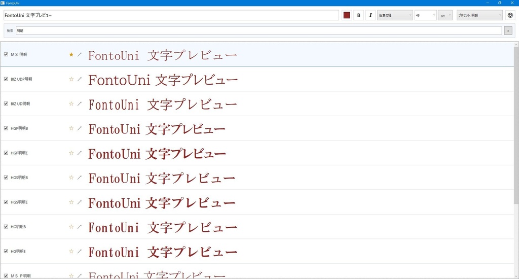Star the BIZ UD明朝 font as favorite
This screenshot has width=519, height=279.
point(71,103)
